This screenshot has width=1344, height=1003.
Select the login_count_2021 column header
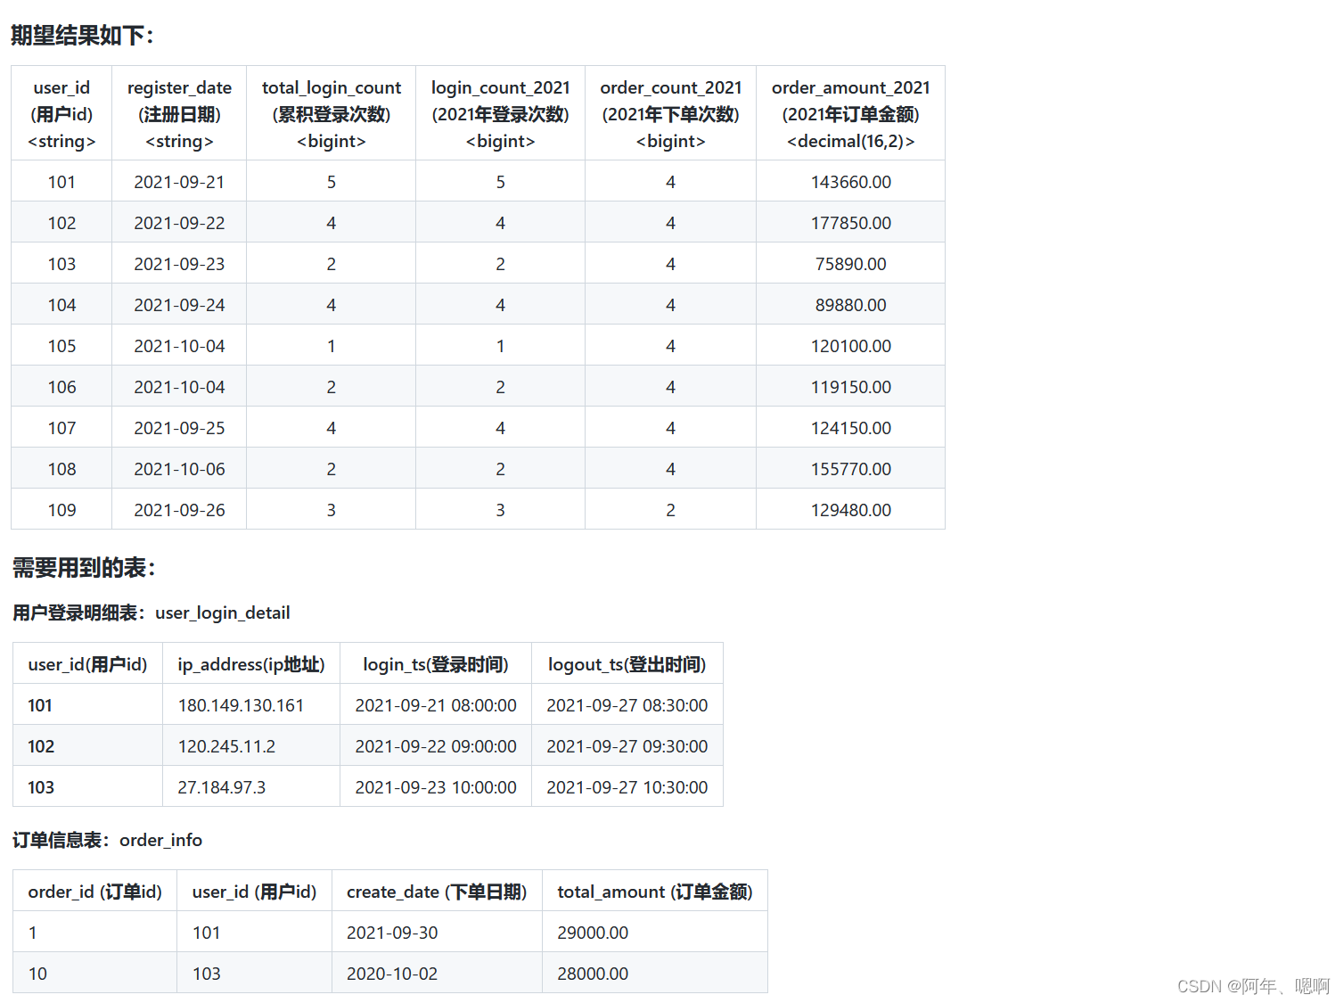501,113
